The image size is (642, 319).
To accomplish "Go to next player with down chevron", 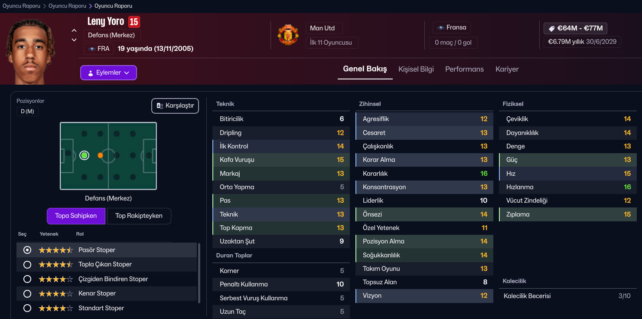I will pos(74,40).
